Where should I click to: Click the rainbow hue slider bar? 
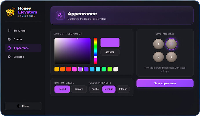tap(96, 51)
